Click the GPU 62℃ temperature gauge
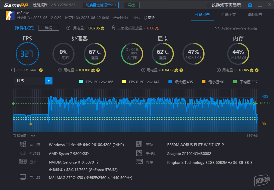This screenshot has width=274, height=190. click(163, 54)
